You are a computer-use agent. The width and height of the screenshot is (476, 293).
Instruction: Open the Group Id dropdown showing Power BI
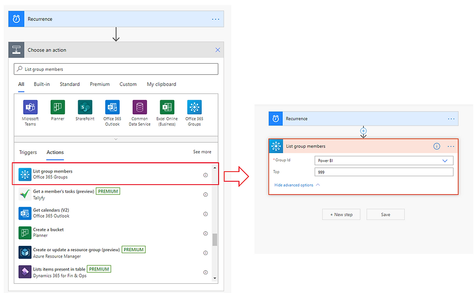coord(384,161)
